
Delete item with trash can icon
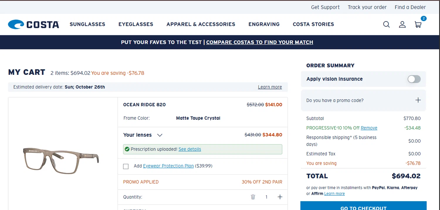tap(253, 197)
